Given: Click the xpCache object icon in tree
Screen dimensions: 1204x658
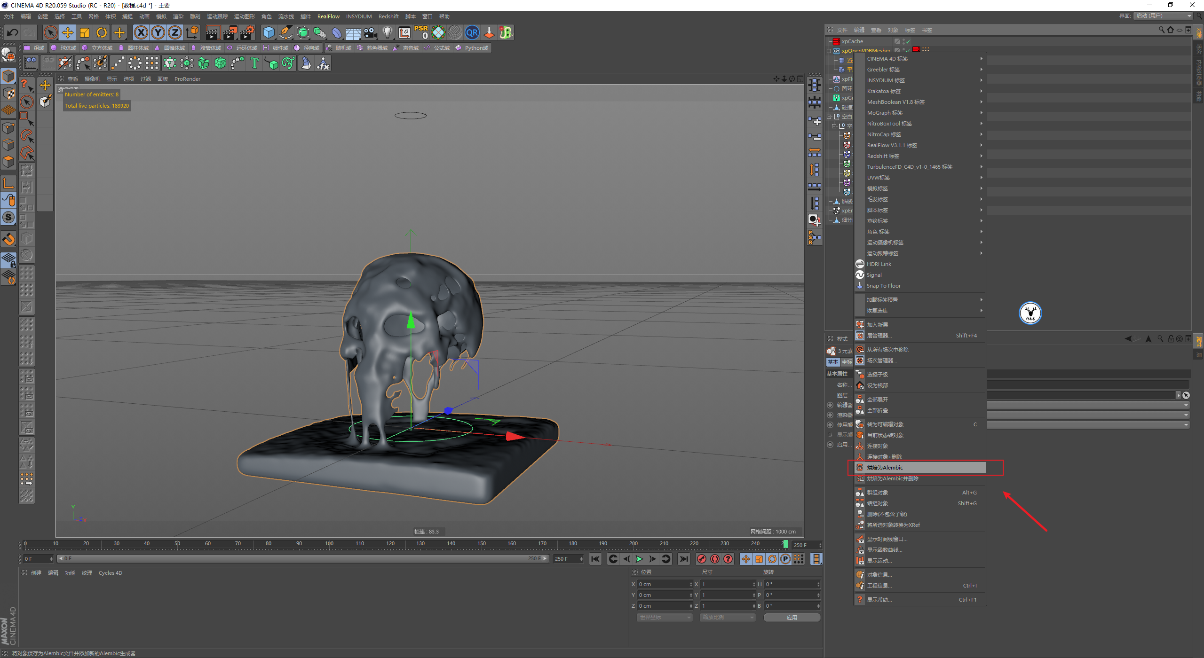Looking at the screenshot, I should coord(836,41).
